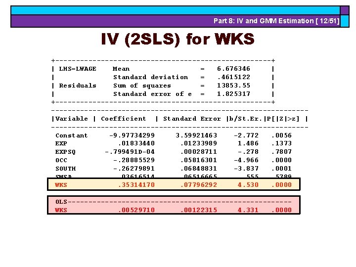The height and width of the screenshot is (267, 356).
Task: Click the Constant standard error 3.59921463
Action: [x=196, y=135]
